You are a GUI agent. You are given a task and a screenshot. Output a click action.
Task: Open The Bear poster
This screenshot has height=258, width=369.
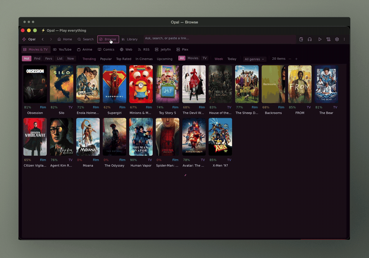click(326, 84)
